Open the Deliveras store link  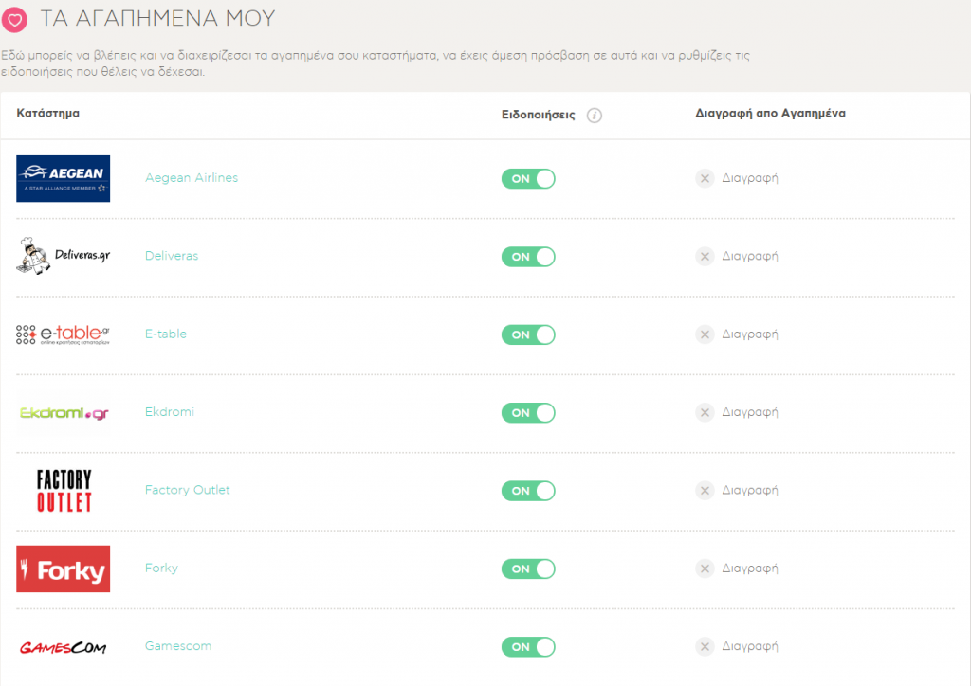(x=172, y=256)
